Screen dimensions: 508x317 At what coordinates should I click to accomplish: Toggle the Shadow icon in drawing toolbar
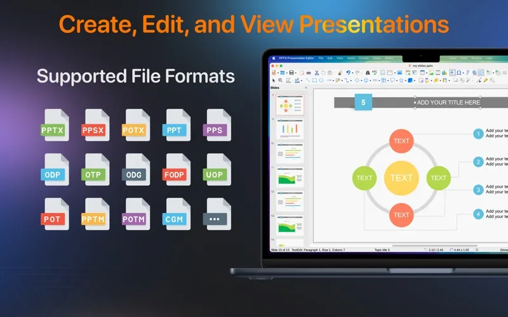[455, 81]
